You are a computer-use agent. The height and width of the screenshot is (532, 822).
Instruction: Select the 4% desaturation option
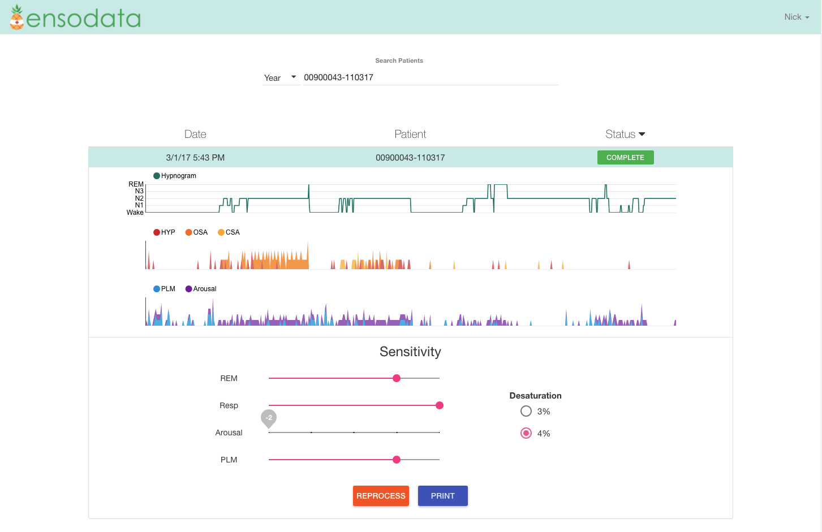526,433
